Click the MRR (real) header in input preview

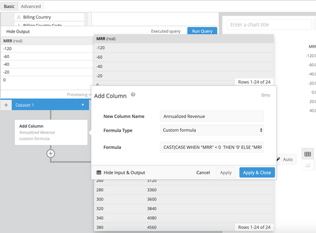[x=106, y=38]
